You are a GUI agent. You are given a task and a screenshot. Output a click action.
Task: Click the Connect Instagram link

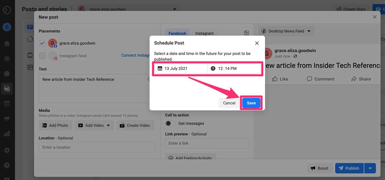coord(135,55)
